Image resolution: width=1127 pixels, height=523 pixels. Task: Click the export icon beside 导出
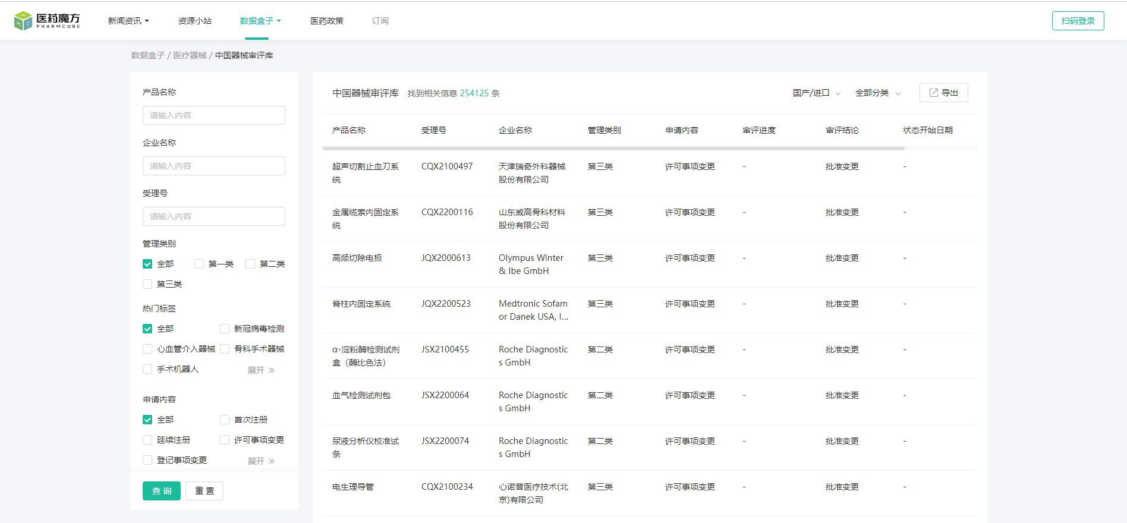(933, 93)
